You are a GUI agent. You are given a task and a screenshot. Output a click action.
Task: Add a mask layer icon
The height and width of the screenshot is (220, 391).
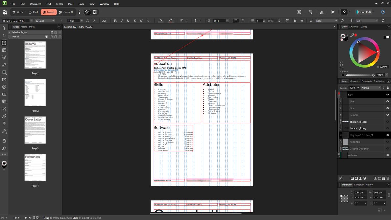tap(356, 178)
